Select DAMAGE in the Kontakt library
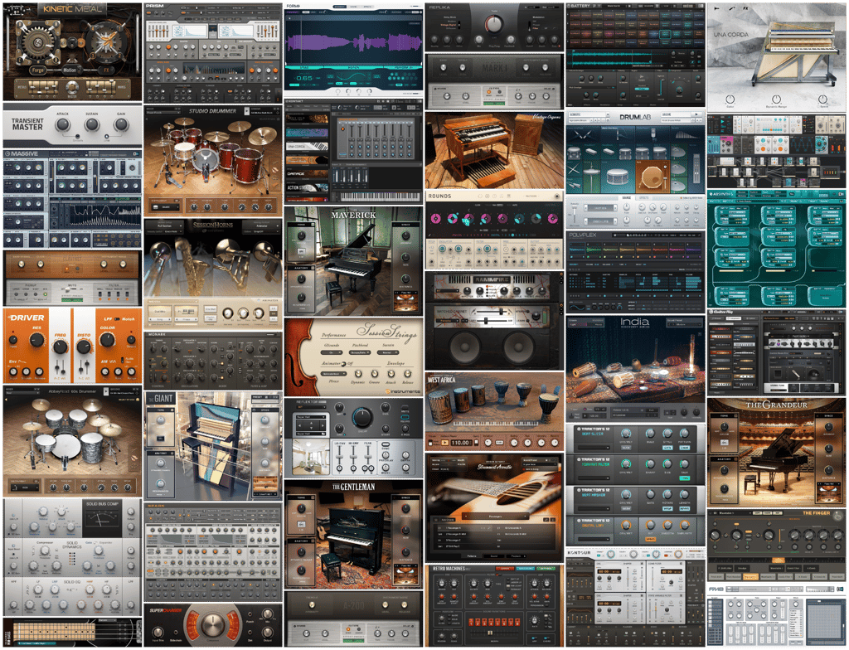Viewport: 849px width, 650px height. point(307,174)
